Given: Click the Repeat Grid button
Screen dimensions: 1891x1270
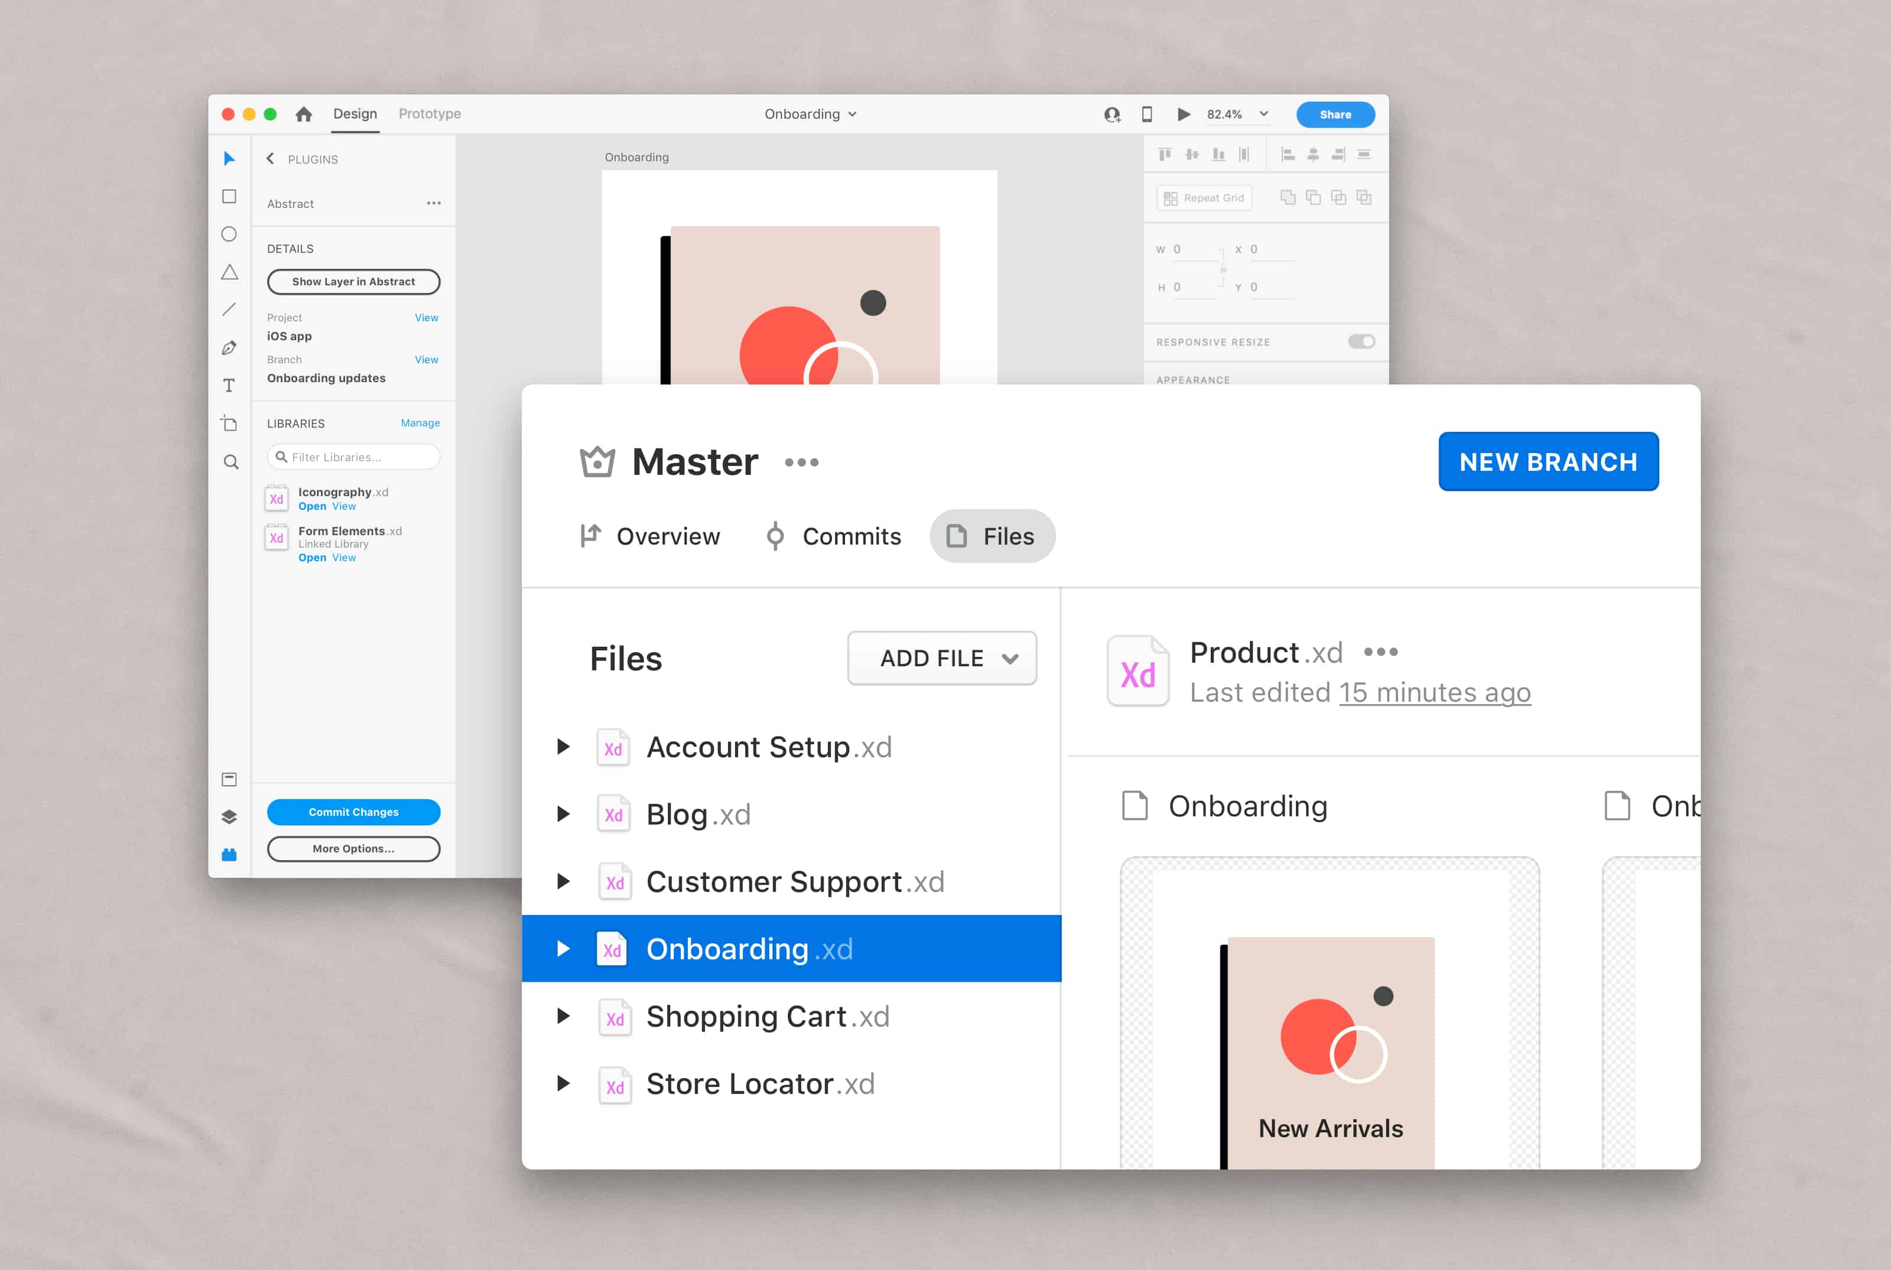Looking at the screenshot, I should pos(1204,198).
